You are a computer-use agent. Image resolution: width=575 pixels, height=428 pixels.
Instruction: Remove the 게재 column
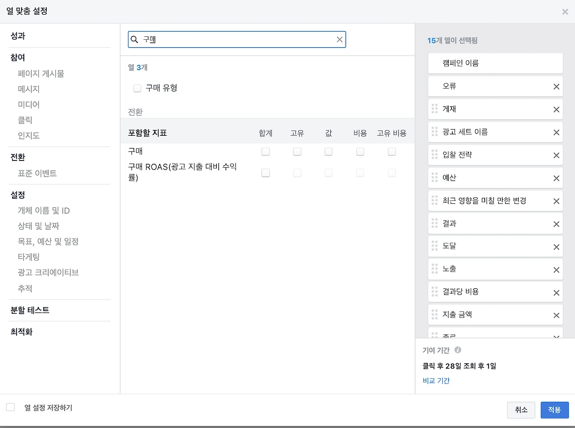556,109
